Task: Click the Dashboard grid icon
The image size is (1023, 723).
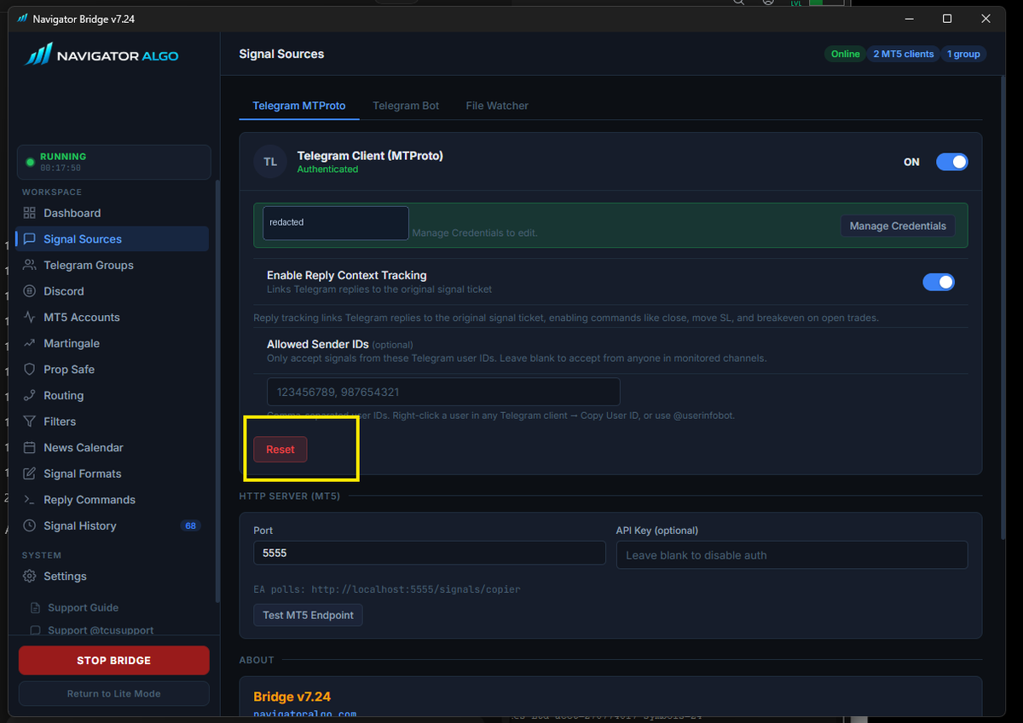Action: point(30,213)
